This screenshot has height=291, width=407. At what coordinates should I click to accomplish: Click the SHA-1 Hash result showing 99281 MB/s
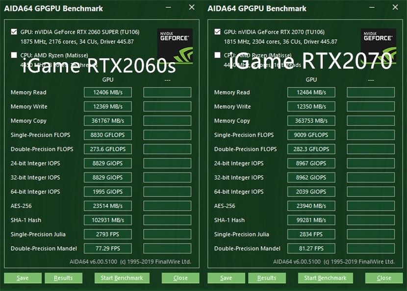311,220
